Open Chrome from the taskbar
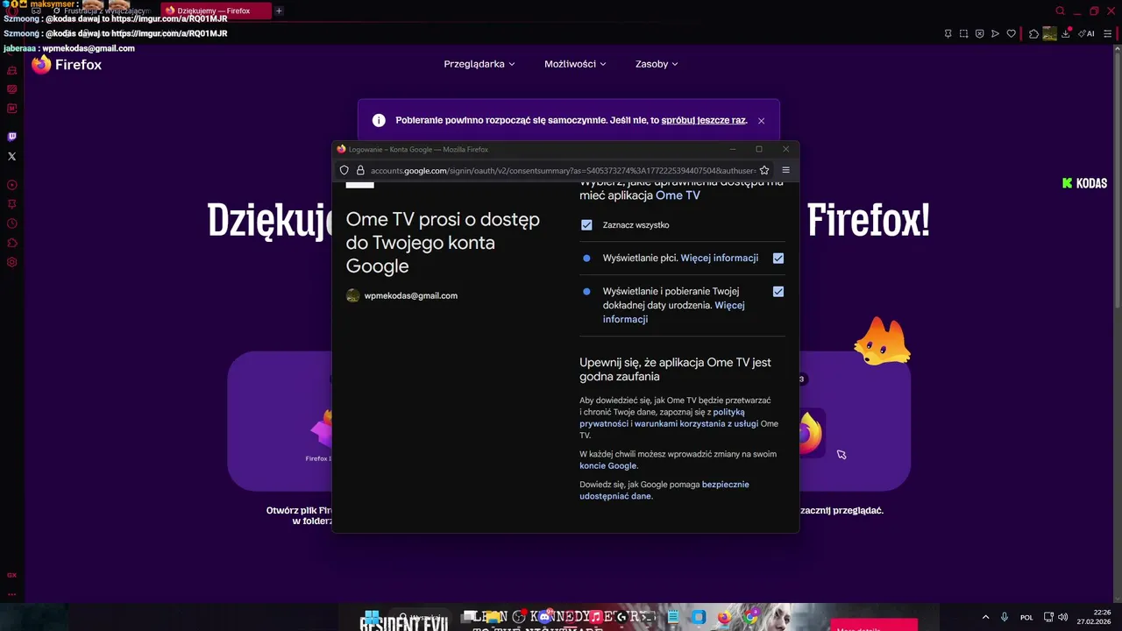Screen dimensions: 1122x631 [751, 617]
